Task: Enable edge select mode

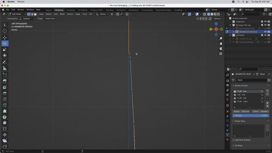Action: click(x=32, y=14)
